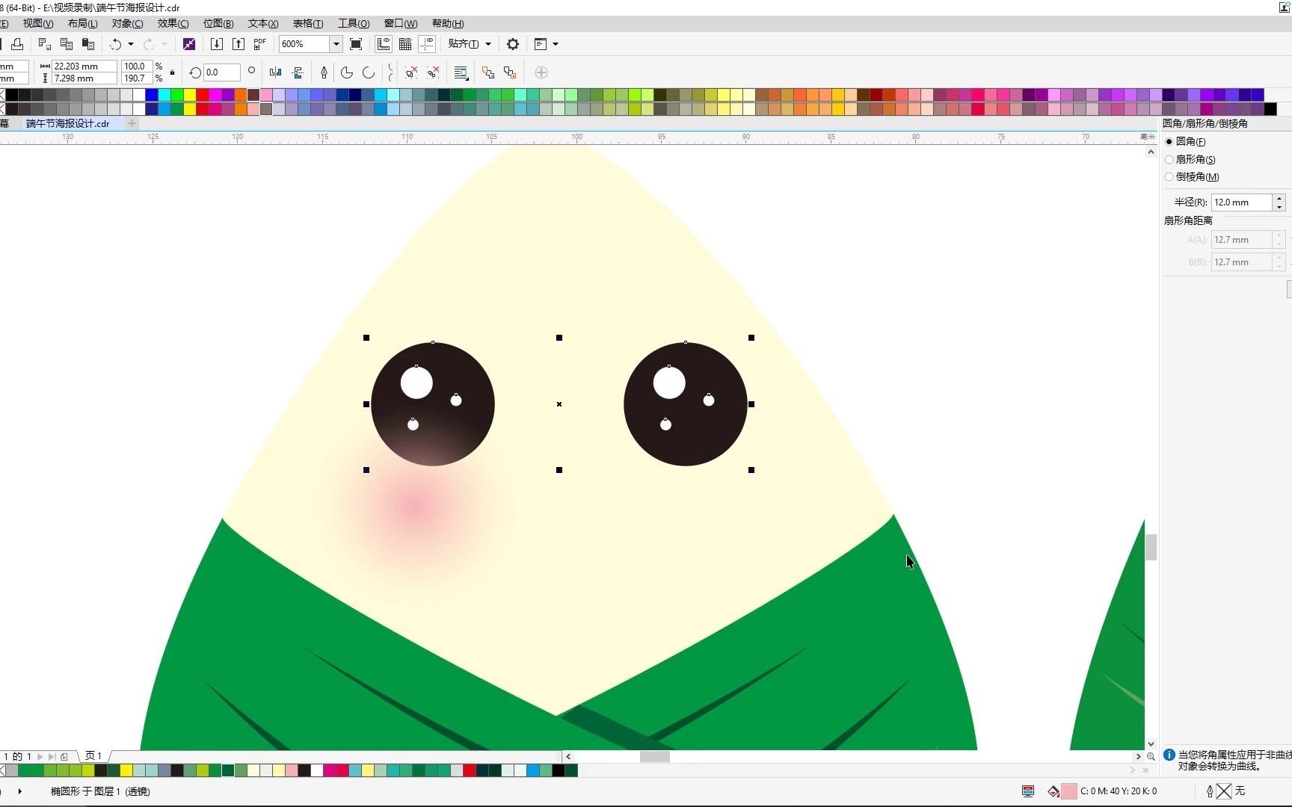The image size is (1292, 807).
Task: Open the 布局 menu
Action: [83, 23]
